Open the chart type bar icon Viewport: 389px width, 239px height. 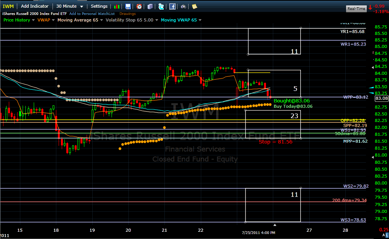[117, 7]
